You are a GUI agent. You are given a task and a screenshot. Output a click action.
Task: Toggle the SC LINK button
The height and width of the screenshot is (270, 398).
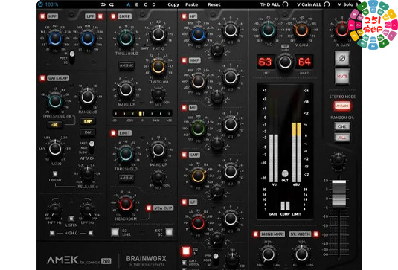(115, 232)
